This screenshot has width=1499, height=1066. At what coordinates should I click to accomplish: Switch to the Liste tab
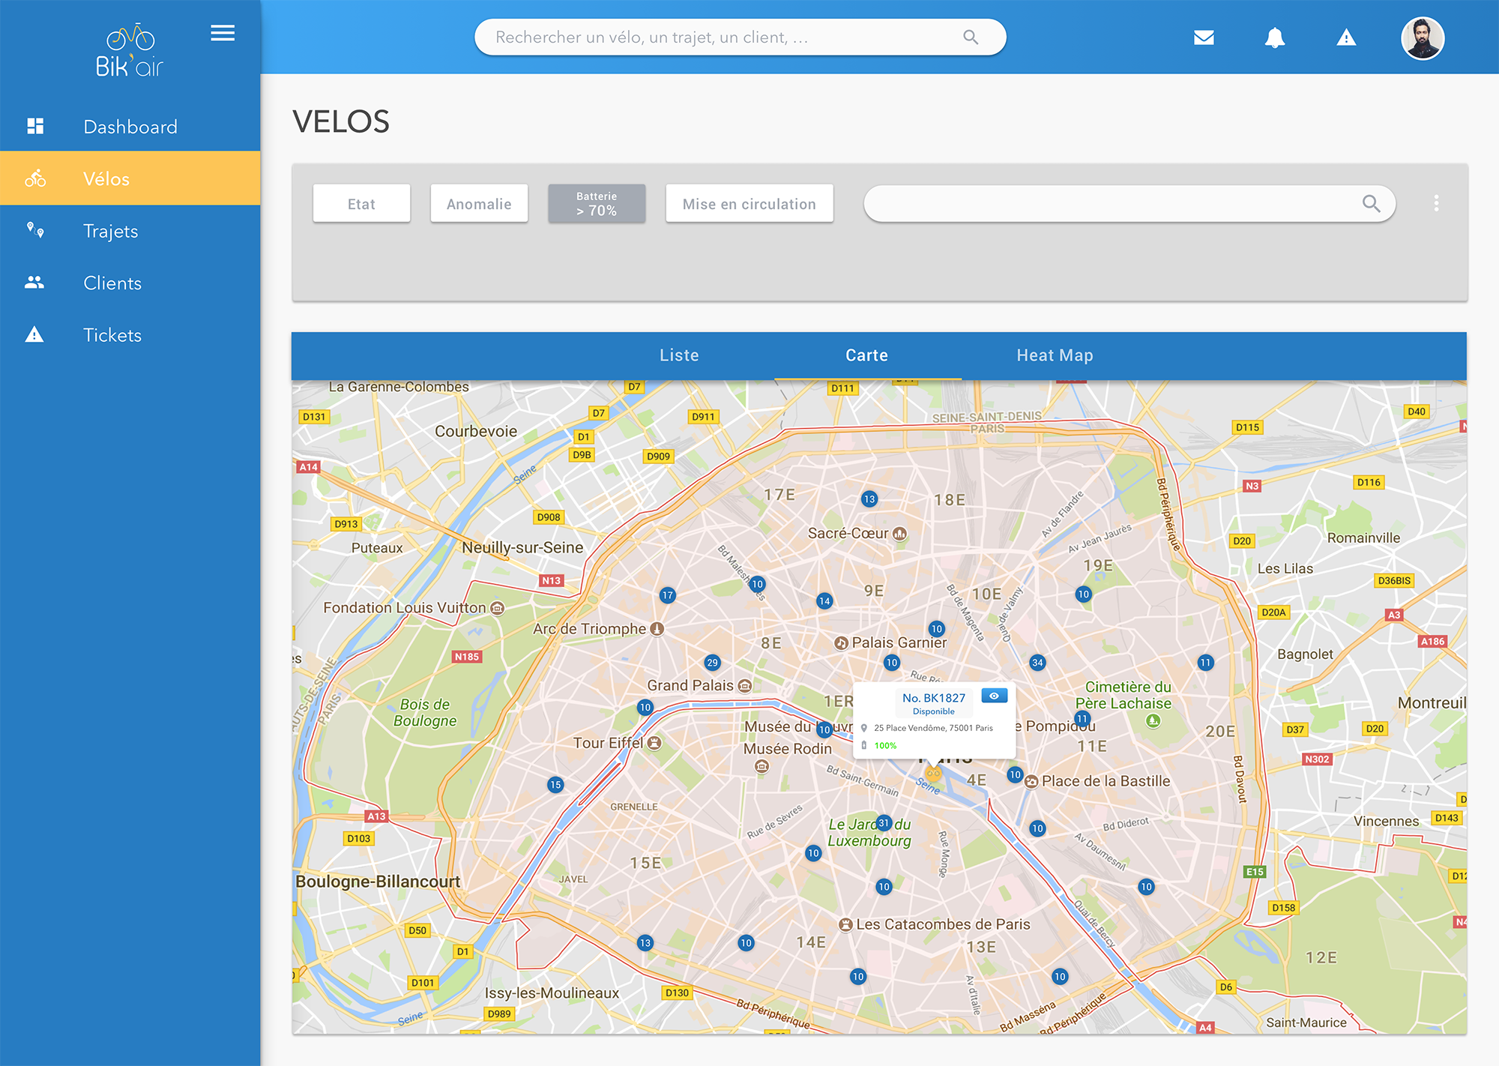679,355
